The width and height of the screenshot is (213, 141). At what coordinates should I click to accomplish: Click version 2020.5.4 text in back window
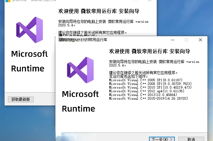click(x=103, y=23)
